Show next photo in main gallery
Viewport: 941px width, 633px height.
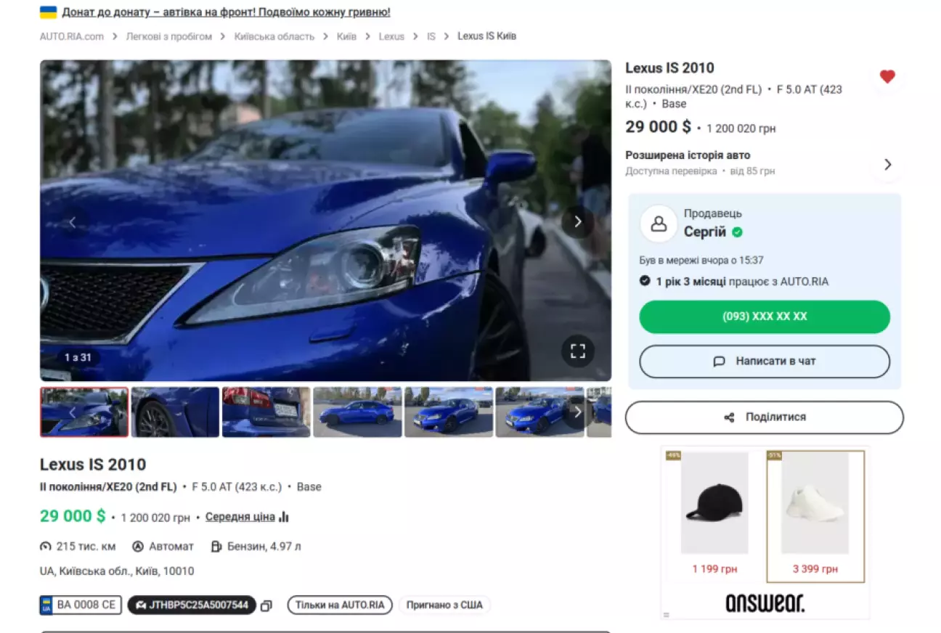[x=577, y=222]
